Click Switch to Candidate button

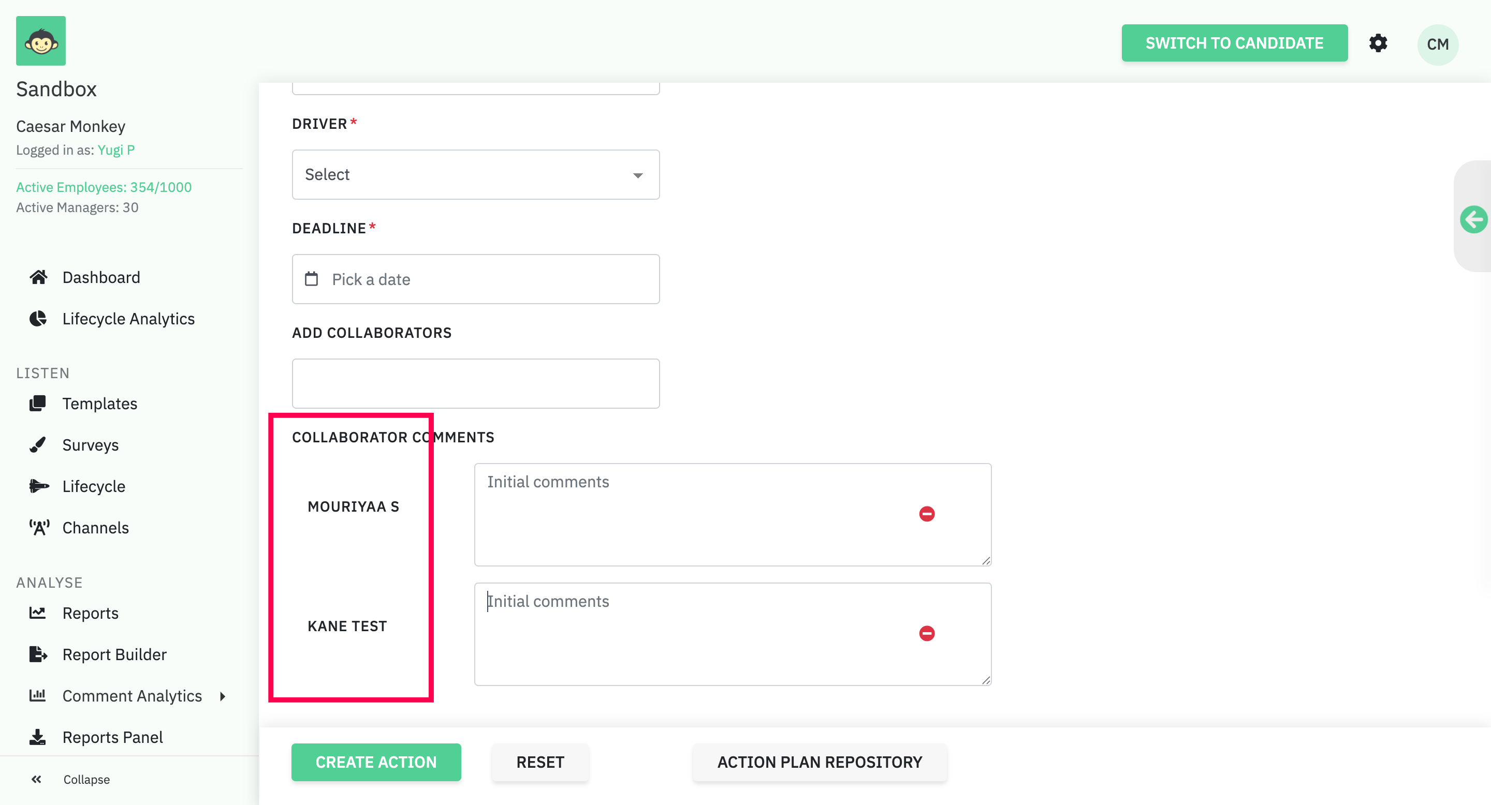click(1233, 43)
